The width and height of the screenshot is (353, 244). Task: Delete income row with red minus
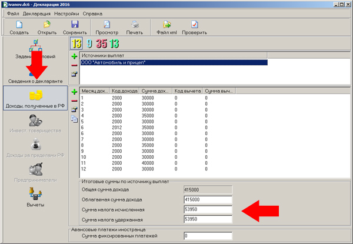pos(74,101)
